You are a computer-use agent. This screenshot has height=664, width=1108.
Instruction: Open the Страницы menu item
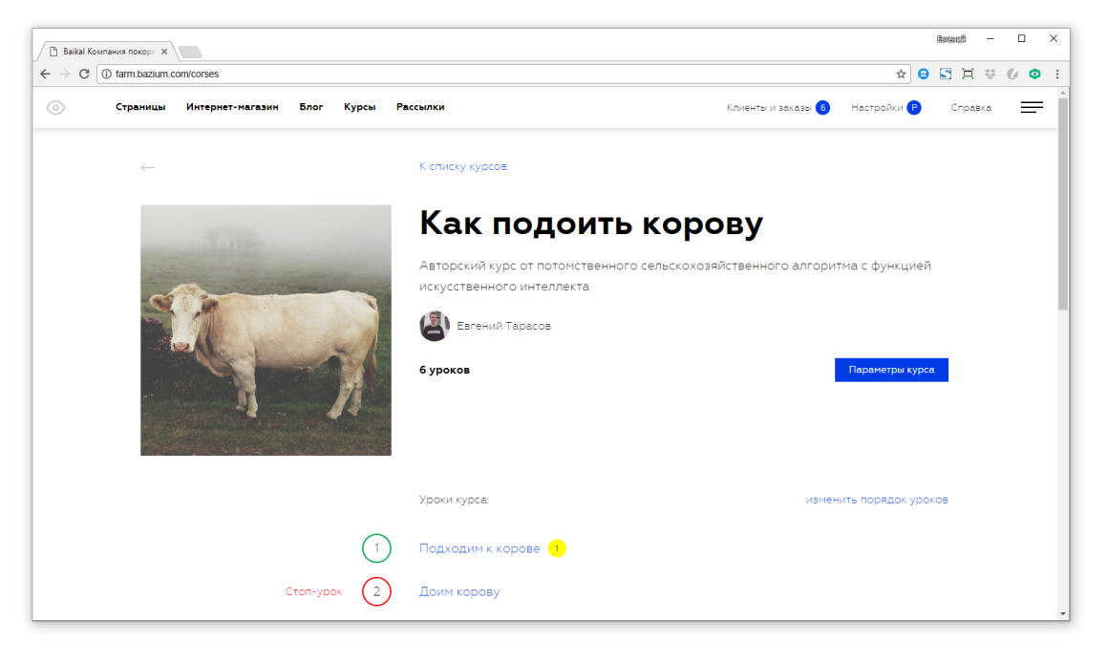pos(140,107)
